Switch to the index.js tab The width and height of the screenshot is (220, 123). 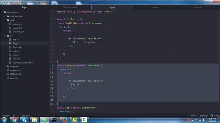click(155, 8)
